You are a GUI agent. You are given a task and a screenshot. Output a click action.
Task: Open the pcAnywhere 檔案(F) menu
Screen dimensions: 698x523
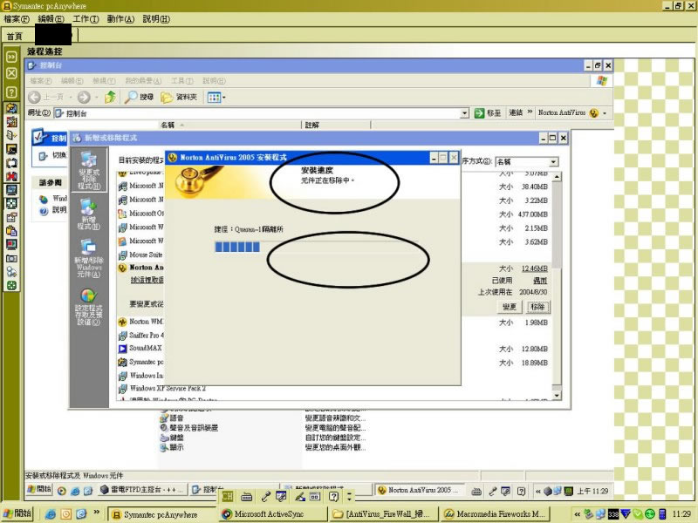(x=17, y=19)
